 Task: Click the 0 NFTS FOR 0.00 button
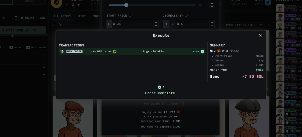(x=23, y=30)
